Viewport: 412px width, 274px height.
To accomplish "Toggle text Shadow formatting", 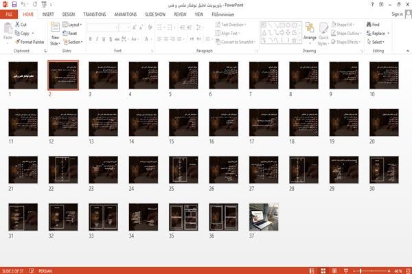I will click(x=111, y=39).
